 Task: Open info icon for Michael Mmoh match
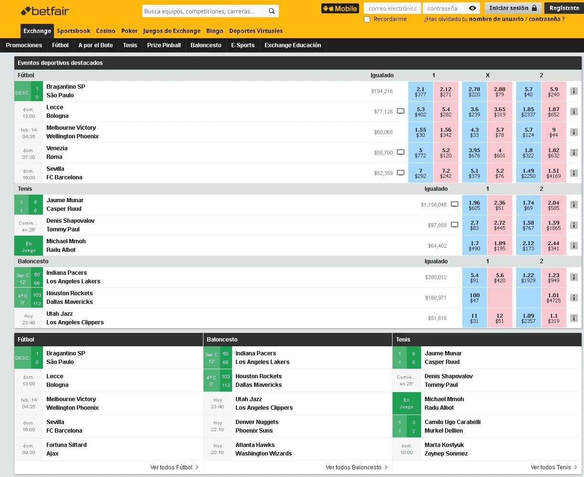573,246
